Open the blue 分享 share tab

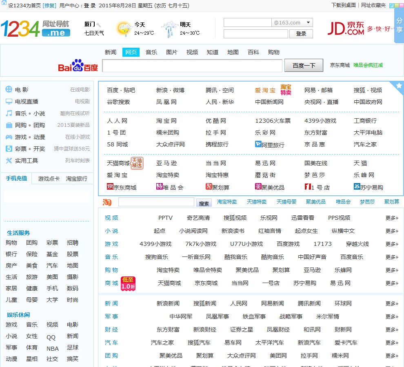click(x=399, y=25)
